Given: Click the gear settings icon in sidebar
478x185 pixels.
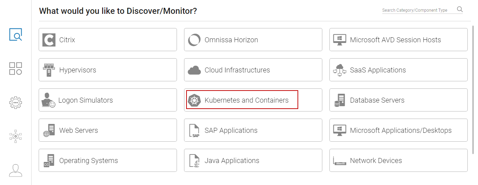Looking at the screenshot, I should click(x=16, y=102).
